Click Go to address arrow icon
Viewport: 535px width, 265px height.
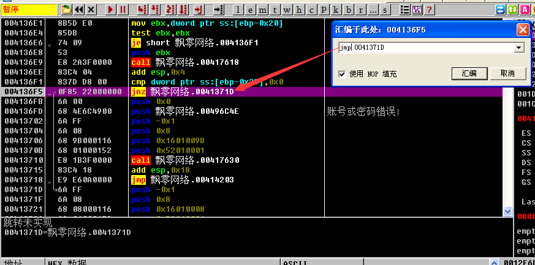(x=218, y=10)
